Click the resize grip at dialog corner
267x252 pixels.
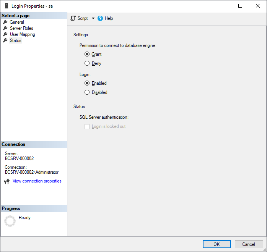(265, 250)
